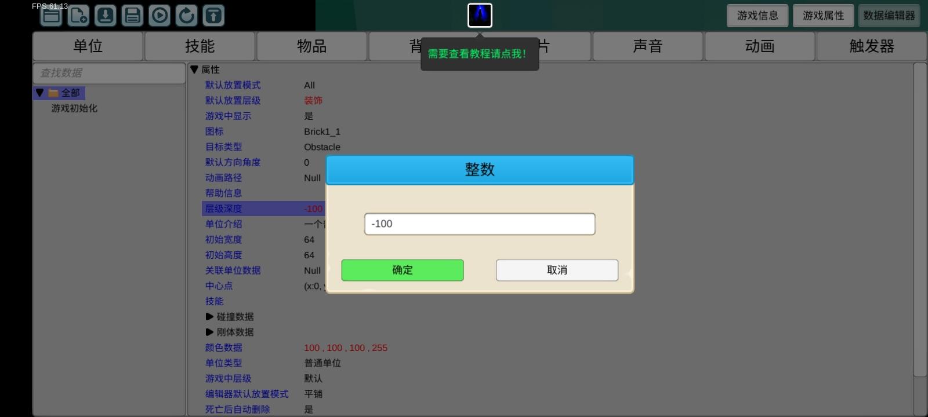The width and height of the screenshot is (928, 417).
Task: Switch to the 物品 tab
Action: (311, 46)
